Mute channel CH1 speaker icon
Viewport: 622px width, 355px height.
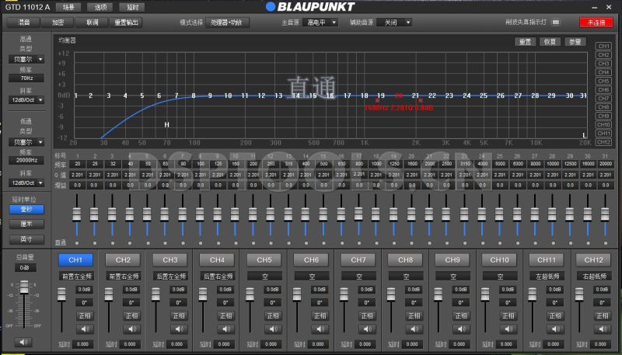(86, 329)
